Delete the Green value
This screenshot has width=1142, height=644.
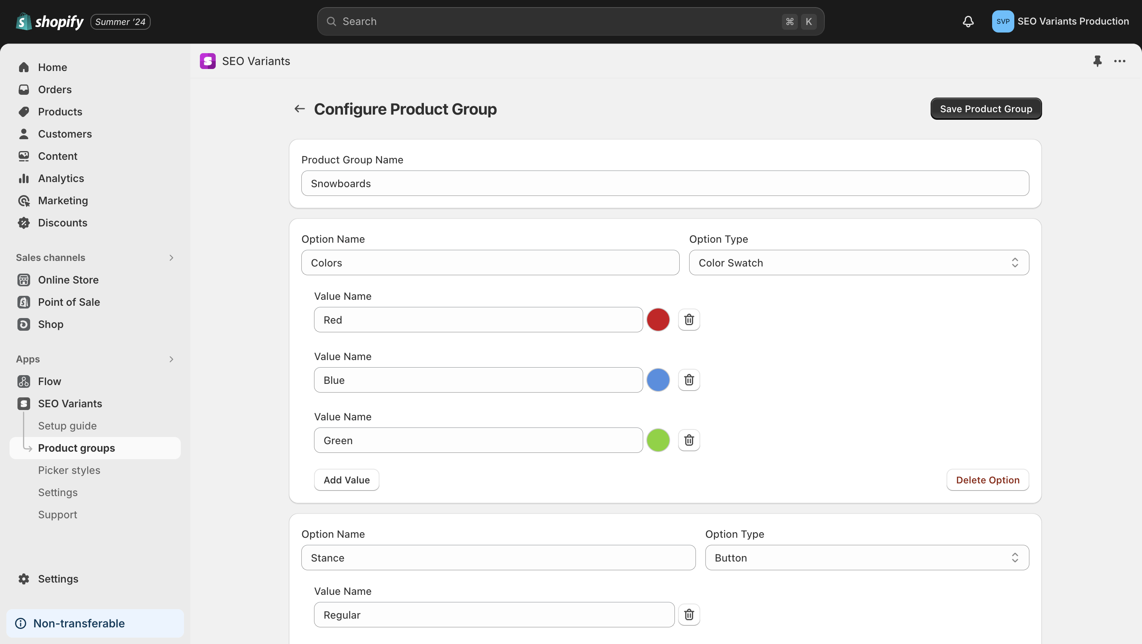pyautogui.click(x=689, y=440)
